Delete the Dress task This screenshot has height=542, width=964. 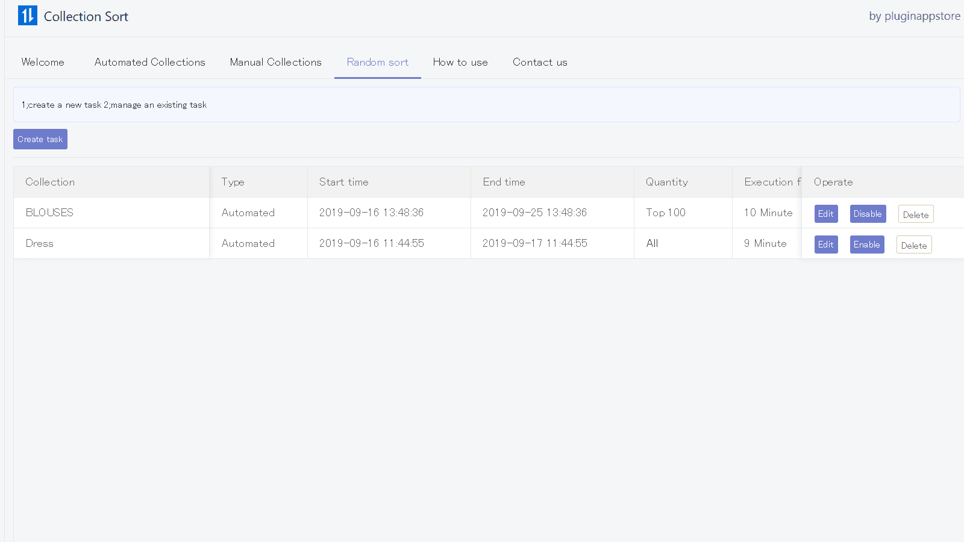[914, 245]
